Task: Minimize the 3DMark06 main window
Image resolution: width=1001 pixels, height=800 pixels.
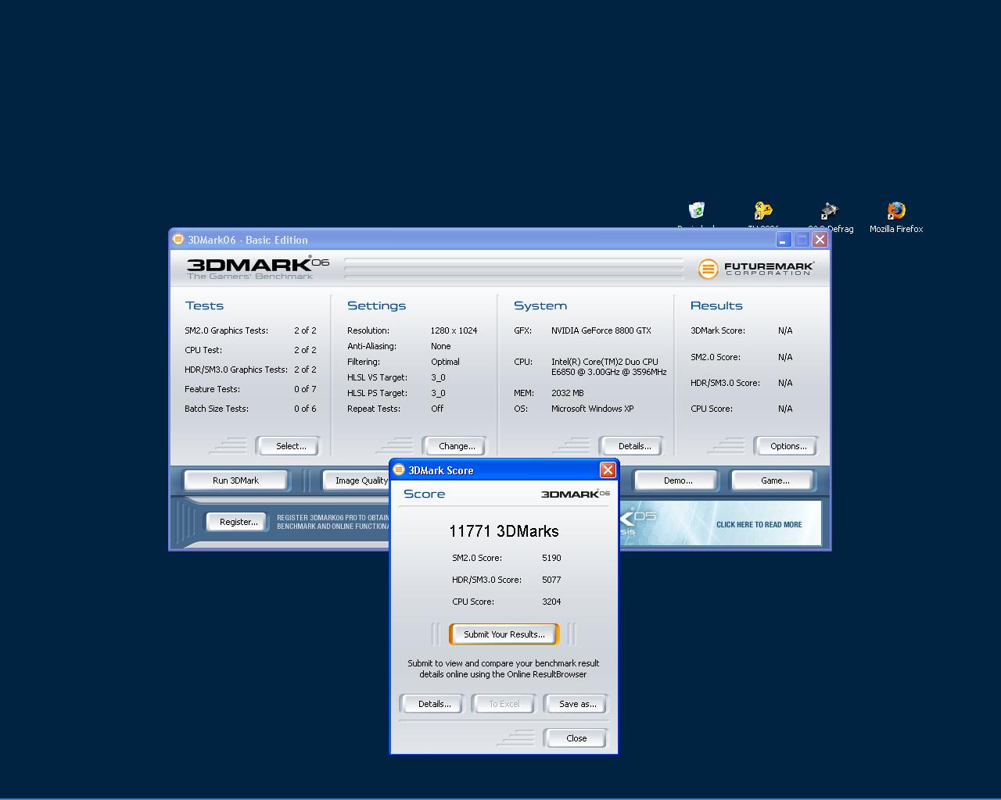Action: pos(783,239)
